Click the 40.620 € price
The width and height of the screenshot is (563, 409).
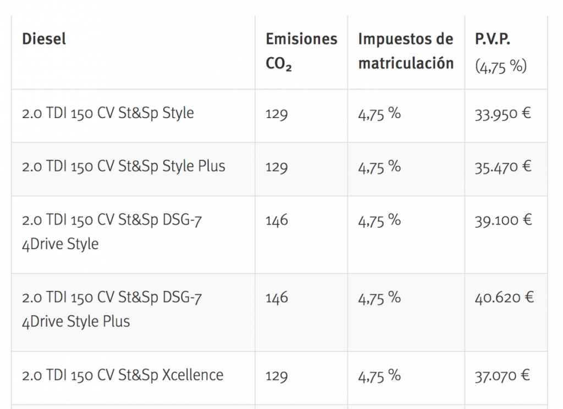click(504, 298)
